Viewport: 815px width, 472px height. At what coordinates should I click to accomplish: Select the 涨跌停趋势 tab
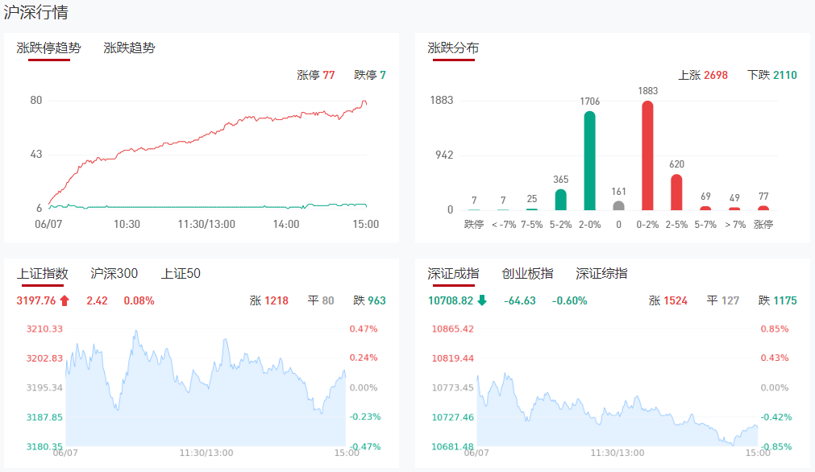pyautogui.click(x=49, y=48)
